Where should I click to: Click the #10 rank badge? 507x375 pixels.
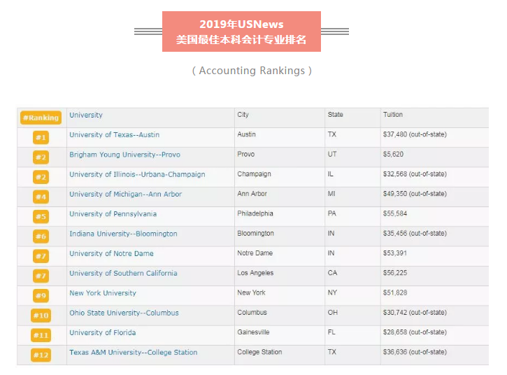click(41, 316)
